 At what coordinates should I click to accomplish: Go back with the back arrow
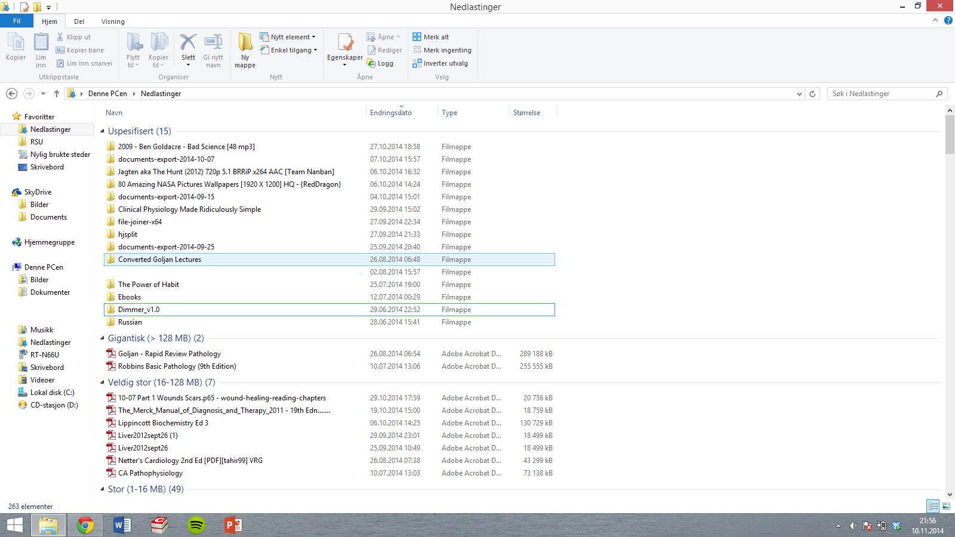(11, 94)
